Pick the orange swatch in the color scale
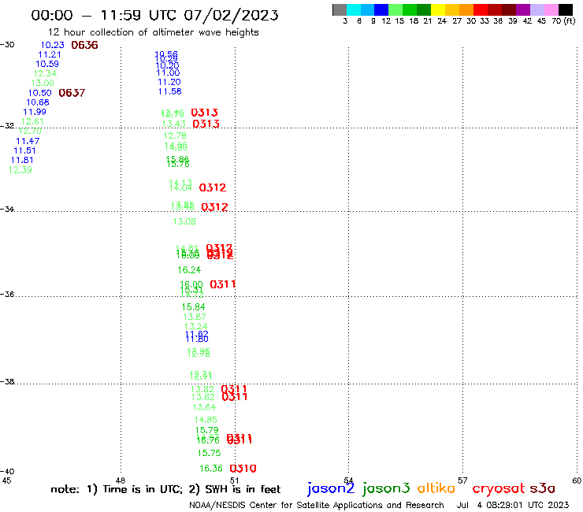Image resolution: width=583 pixels, height=512 pixels. pos(466,9)
